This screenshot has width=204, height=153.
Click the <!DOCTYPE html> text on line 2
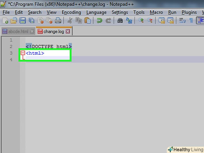click(x=49, y=47)
